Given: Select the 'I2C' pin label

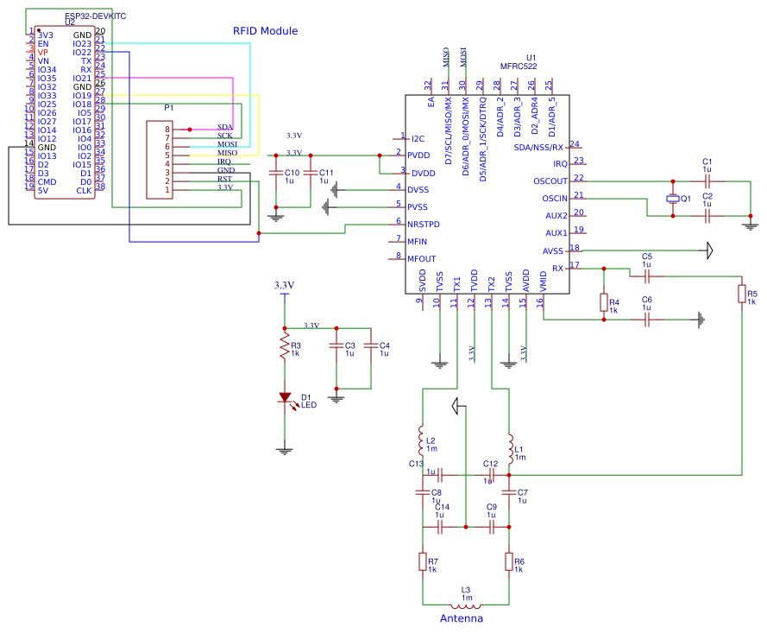Looking at the screenshot, I should [418, 138].
